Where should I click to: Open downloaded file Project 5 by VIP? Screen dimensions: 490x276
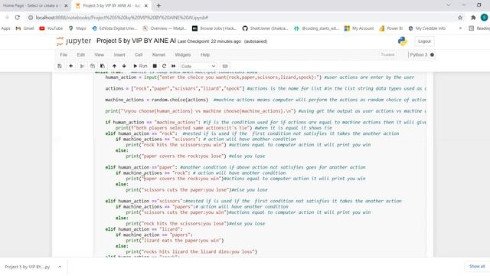pos(28,267)
